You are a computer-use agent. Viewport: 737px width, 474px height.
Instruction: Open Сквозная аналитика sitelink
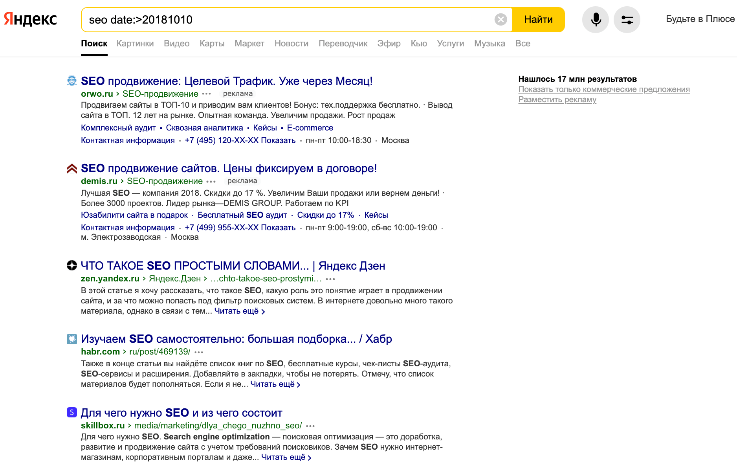click(204, 128)
